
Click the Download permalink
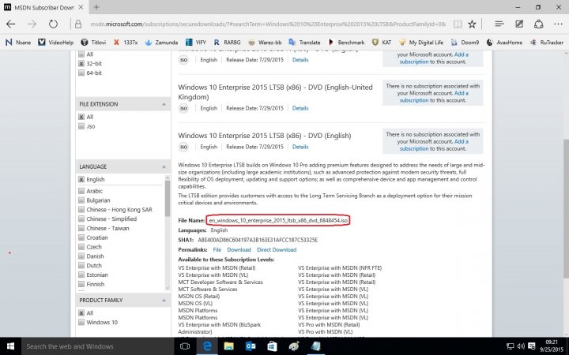[x=239, y=250]
